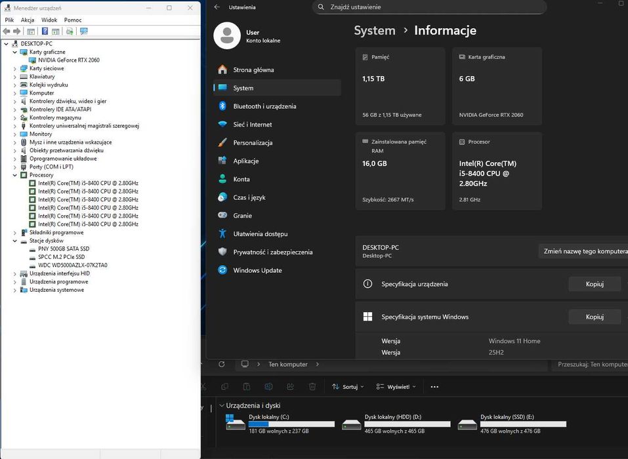Select WDC WD5000AZLX-07K2TA0 drive entry

[72, 266]
